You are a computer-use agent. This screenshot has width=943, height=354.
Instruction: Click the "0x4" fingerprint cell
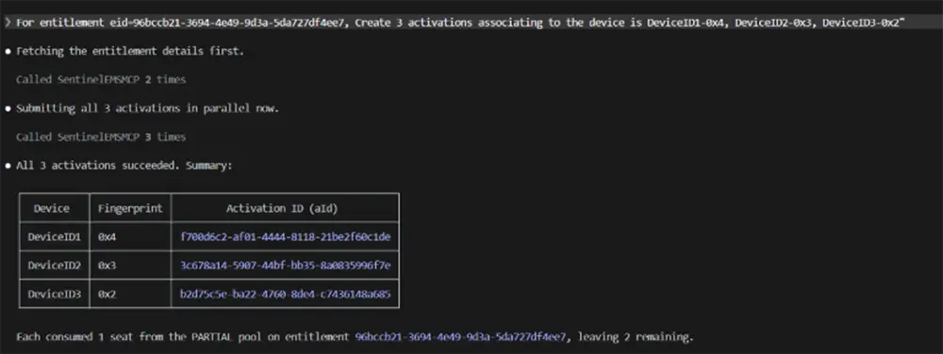point(130,237)
